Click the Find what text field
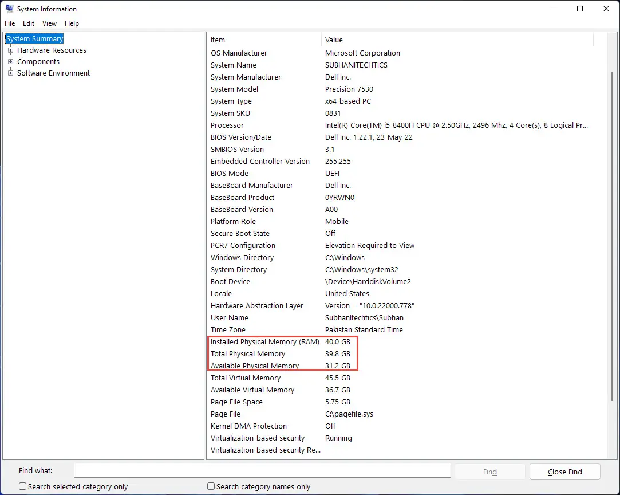This screenshot has height=495, width=620. 262,471
